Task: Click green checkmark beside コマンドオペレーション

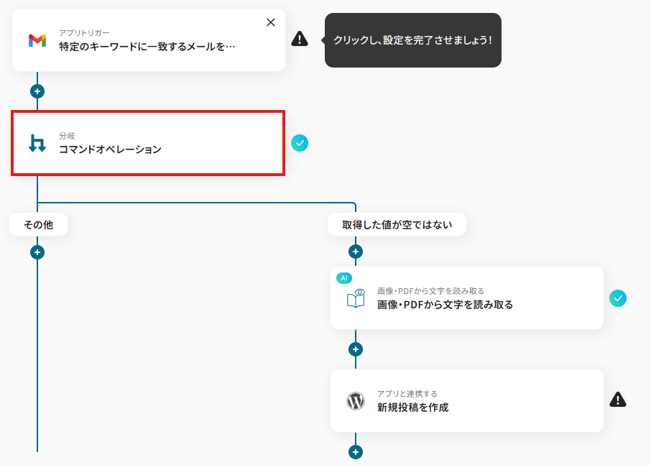Action: pos(300,143)
